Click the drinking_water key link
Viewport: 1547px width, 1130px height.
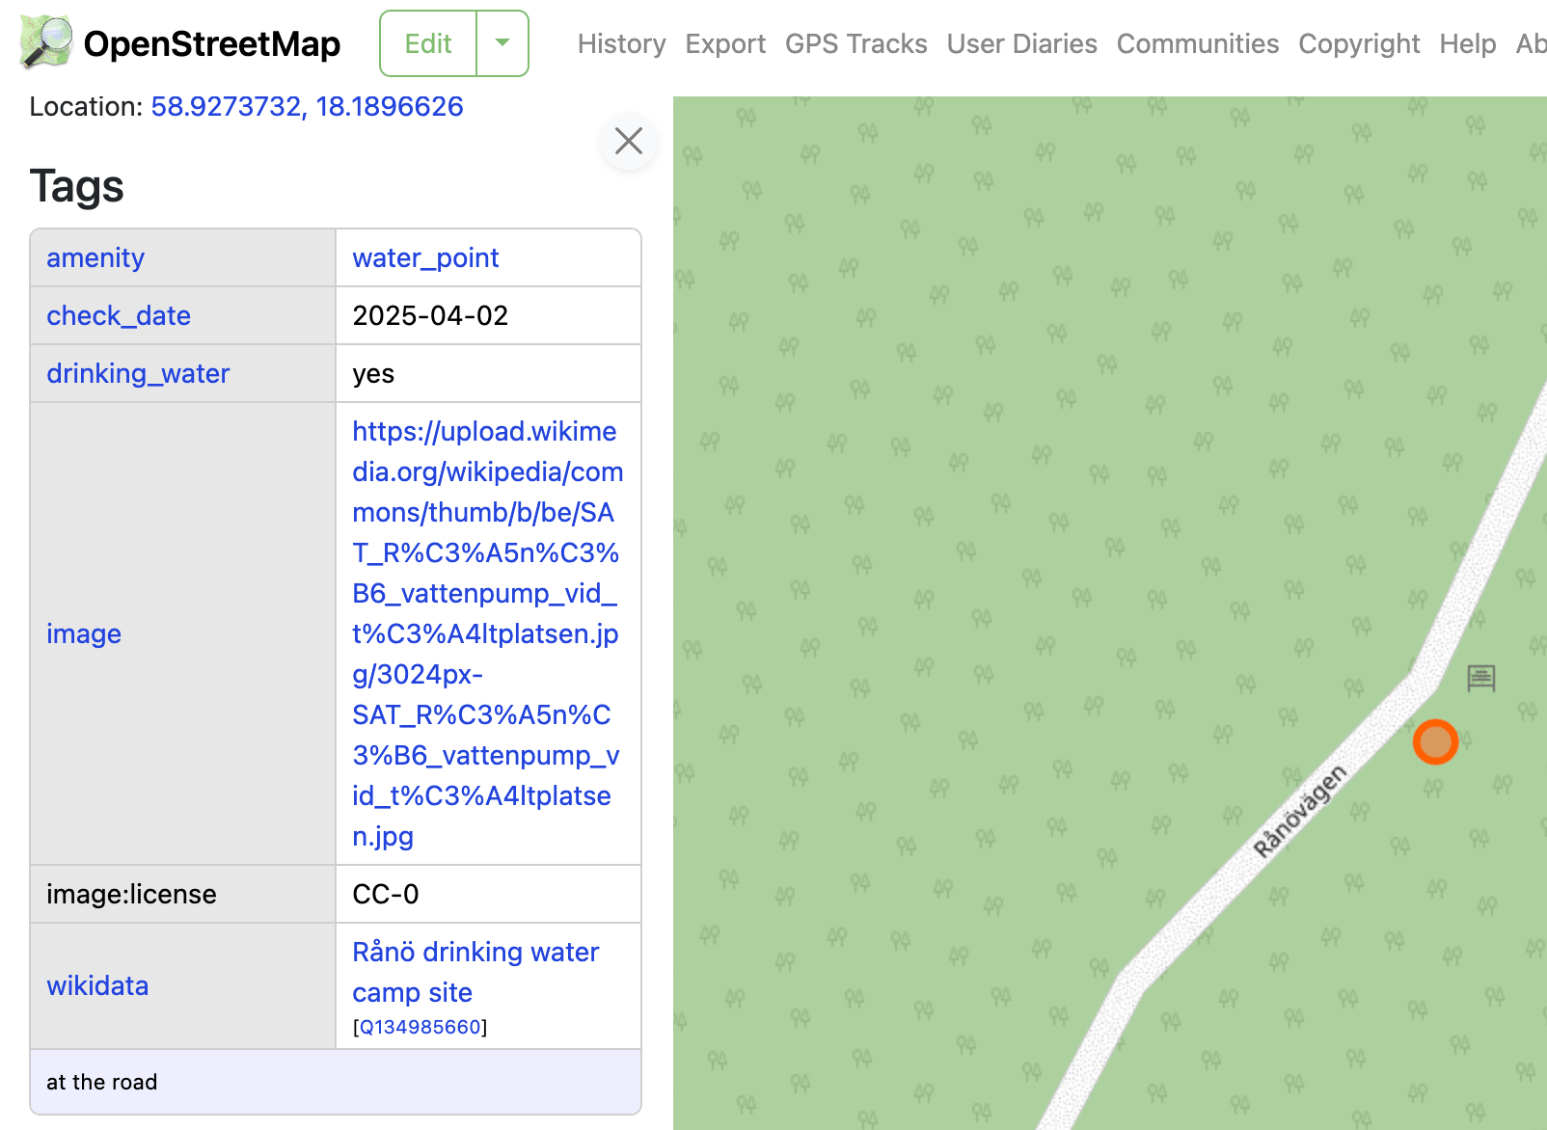point(138,373)
